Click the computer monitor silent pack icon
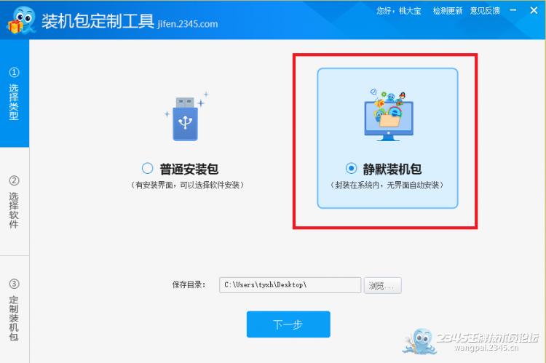Viewport: 546px width, 363px height. tap(388, 115)
